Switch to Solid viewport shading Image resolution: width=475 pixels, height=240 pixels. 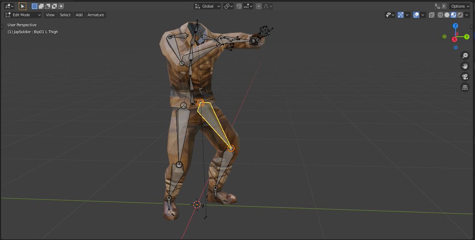[447, 15]
